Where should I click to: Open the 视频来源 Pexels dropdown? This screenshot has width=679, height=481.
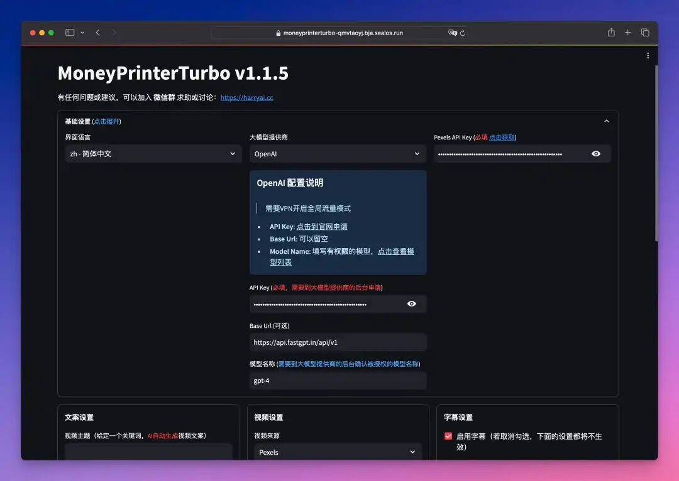pyautogui.click(x=338, y=451)
